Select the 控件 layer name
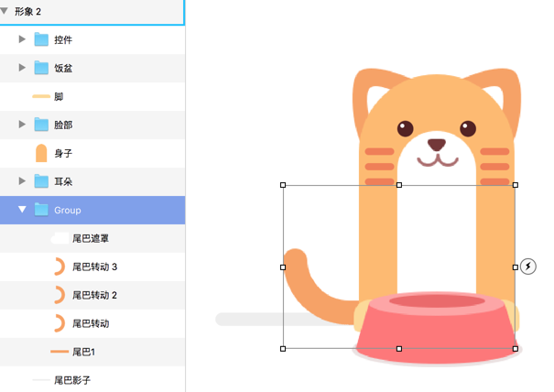 pos(63,39)
